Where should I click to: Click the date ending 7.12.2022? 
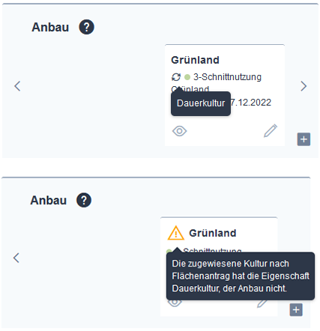251,103
